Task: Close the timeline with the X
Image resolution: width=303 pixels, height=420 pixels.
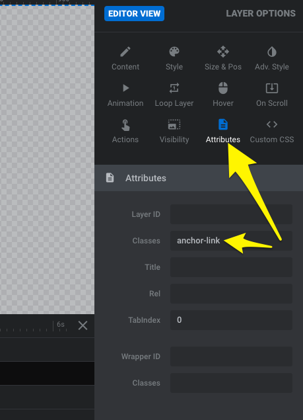Action: click(x=83, y=325)
